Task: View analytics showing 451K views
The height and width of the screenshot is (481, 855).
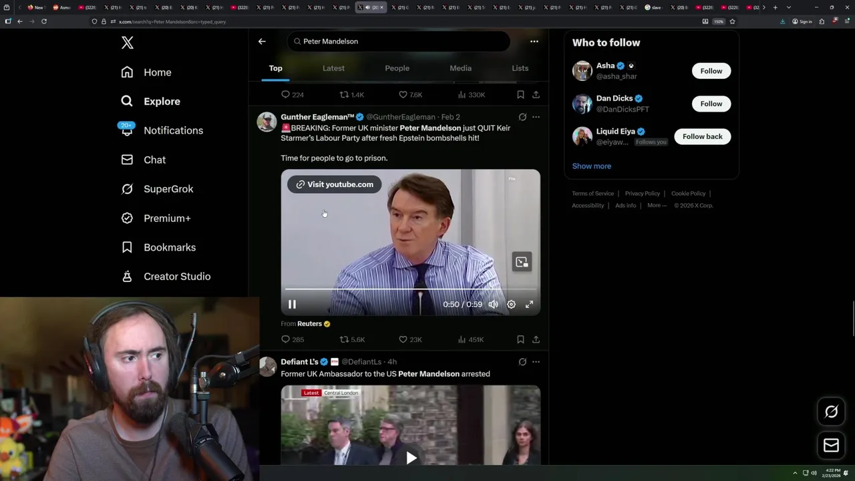Action: click(471, 339)
